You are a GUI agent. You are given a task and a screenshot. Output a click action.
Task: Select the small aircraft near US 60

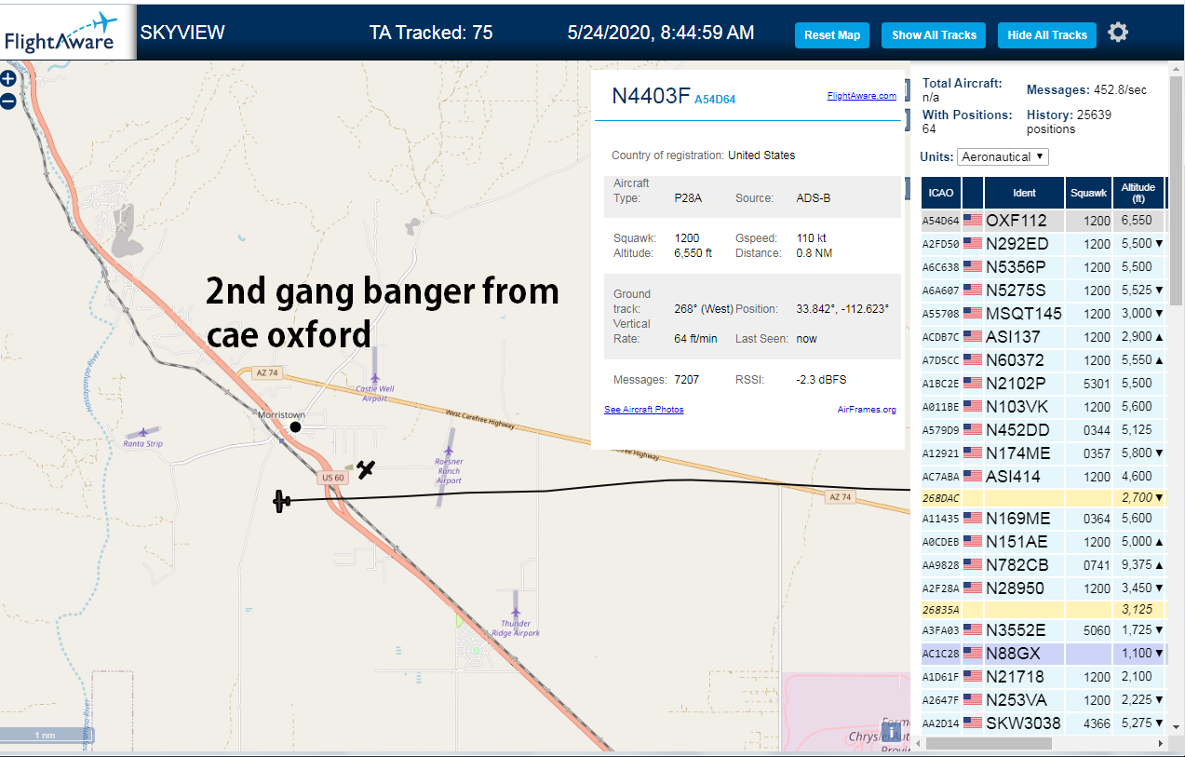point(367,469)
